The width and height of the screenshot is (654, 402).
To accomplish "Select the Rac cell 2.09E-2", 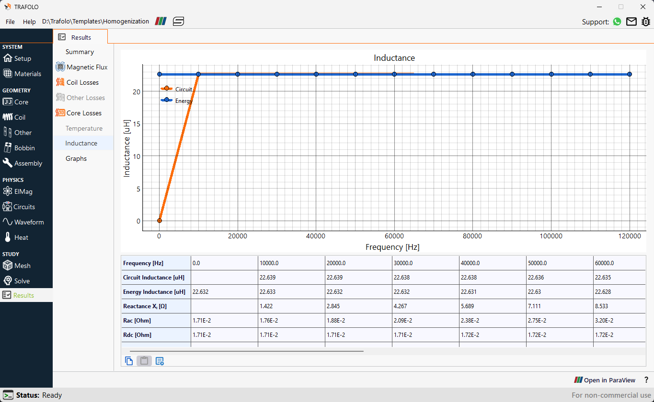I will click(425, 321).
